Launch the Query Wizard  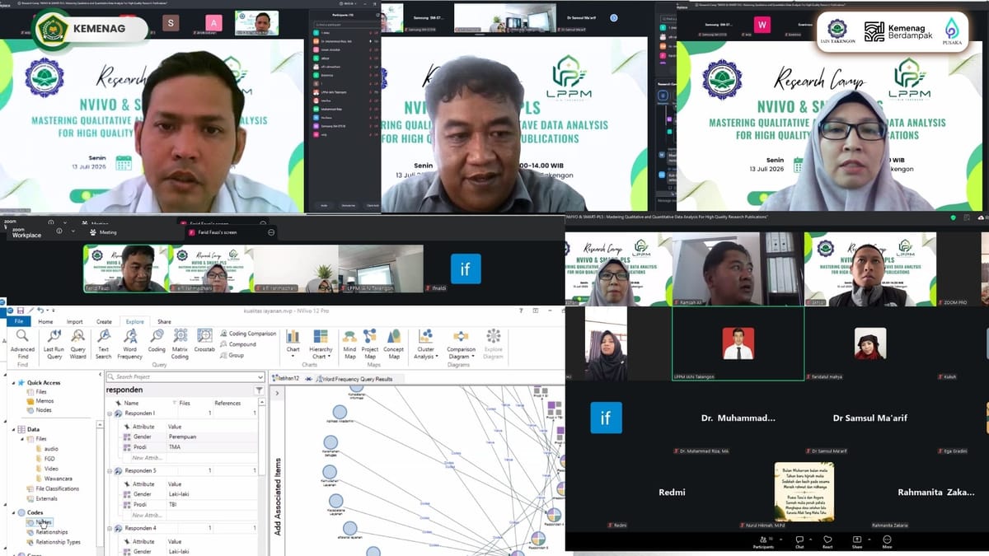point(77,343)
